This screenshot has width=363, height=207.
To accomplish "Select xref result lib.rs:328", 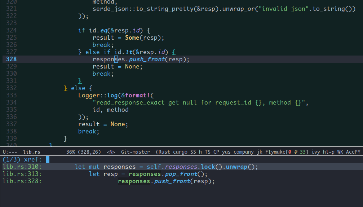I will (182, 181).
